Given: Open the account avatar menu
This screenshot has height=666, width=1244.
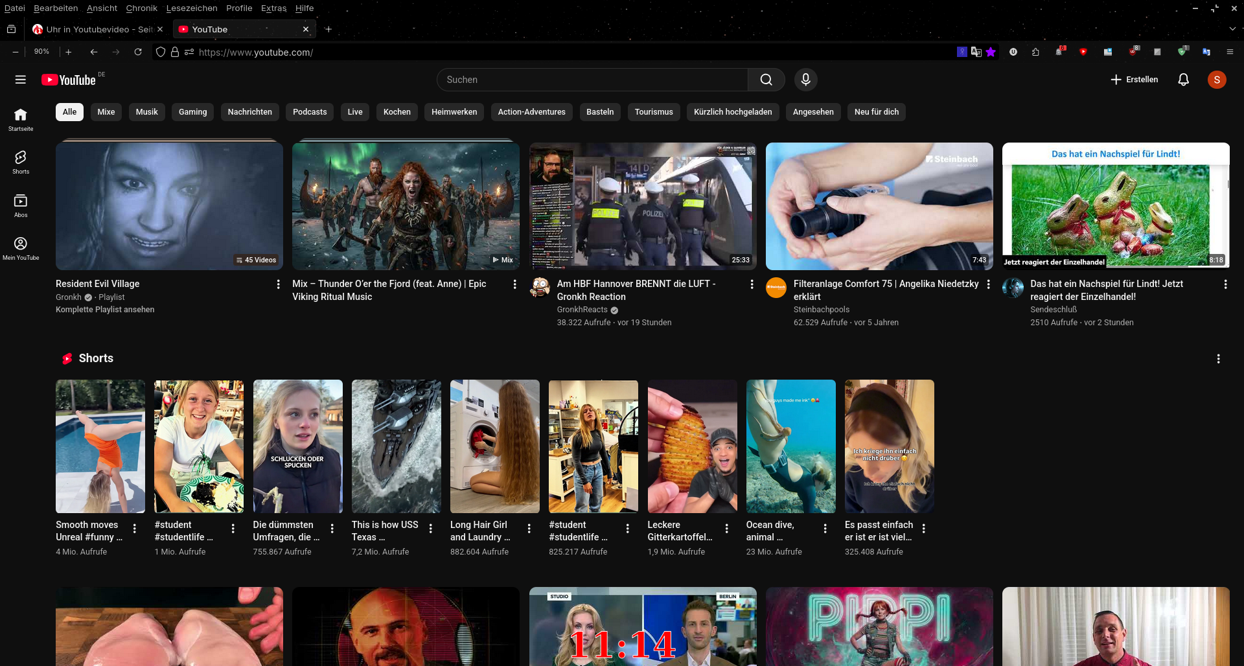Looking at the screenshot, I should (1216, 80).
